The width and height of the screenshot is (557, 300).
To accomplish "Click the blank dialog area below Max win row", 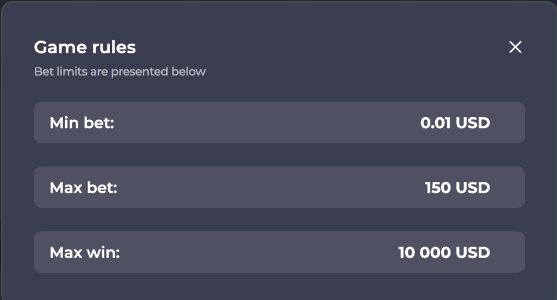I will (x=278, y=286).
